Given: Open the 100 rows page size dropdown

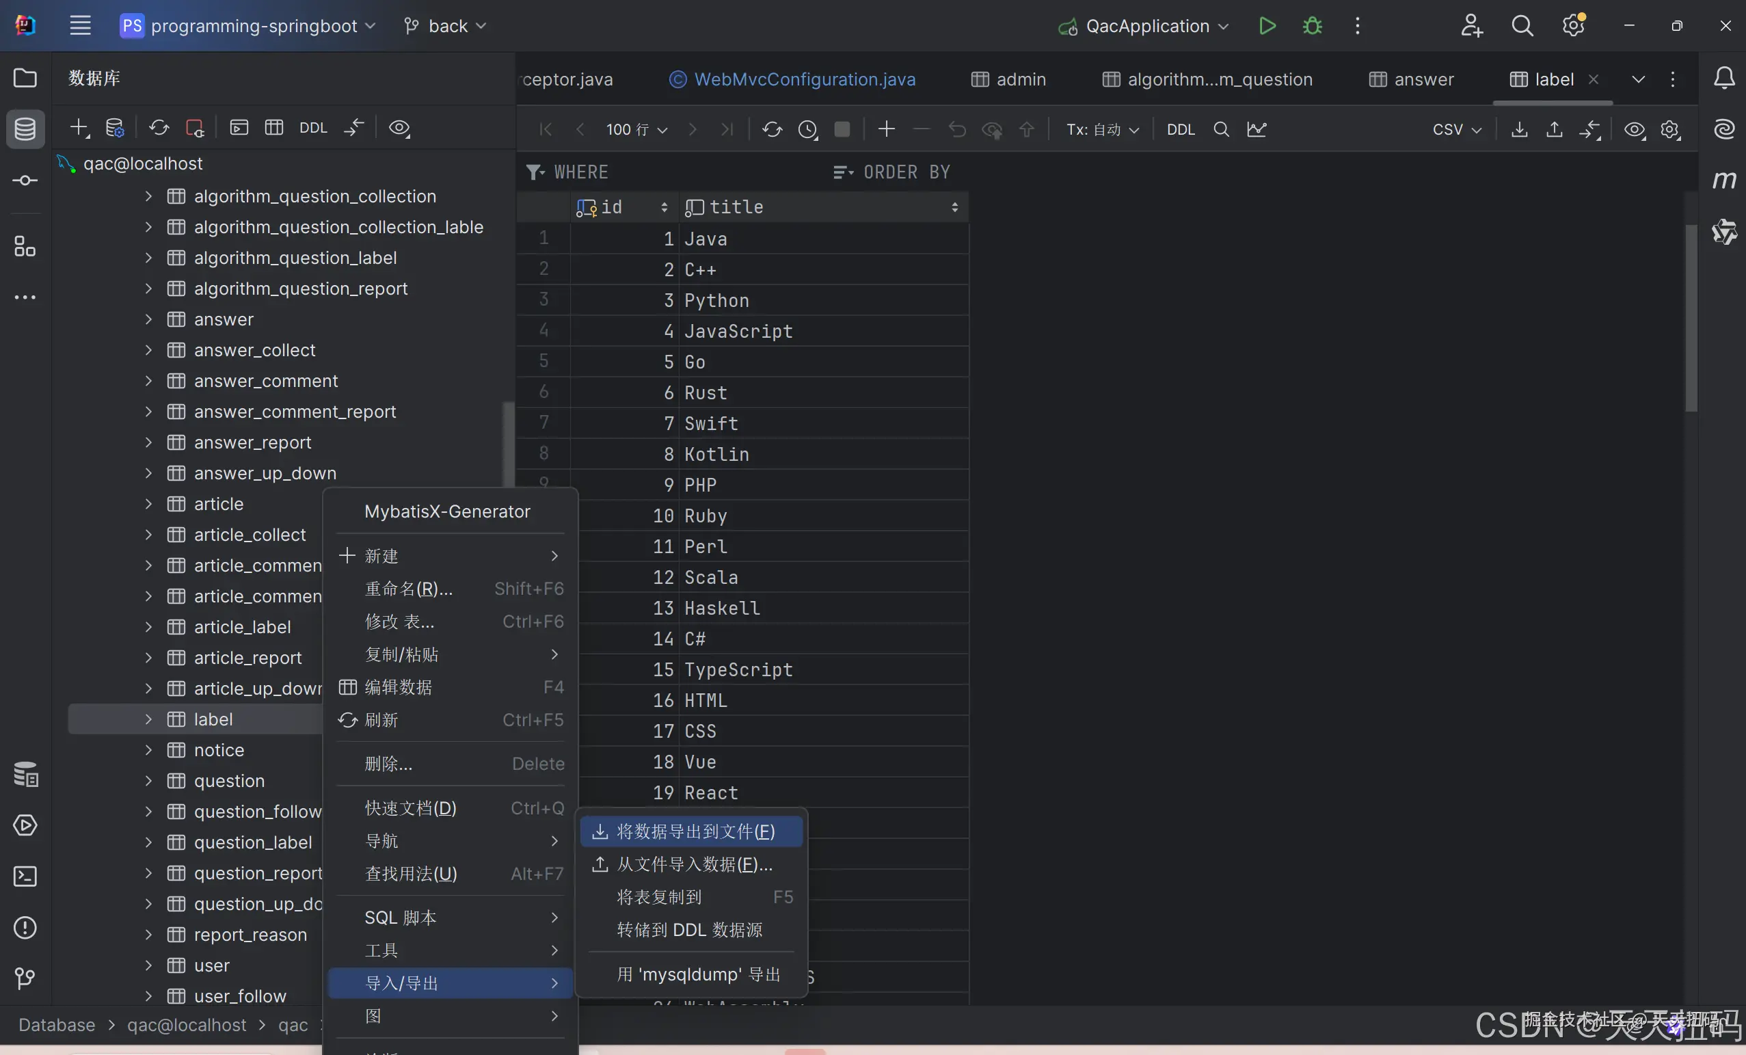Looking at the screenshot, I should pyautogui.click(x=636, y=130).
